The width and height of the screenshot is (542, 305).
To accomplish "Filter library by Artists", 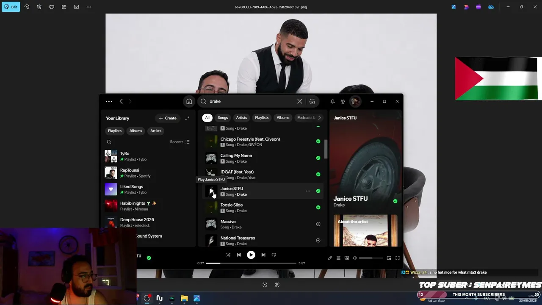I will point(156,131).
